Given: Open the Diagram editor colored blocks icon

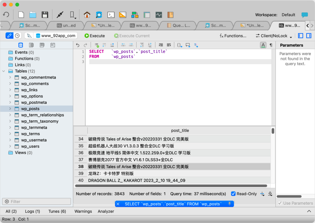Looking at the screenshot, I should [135, 15].
